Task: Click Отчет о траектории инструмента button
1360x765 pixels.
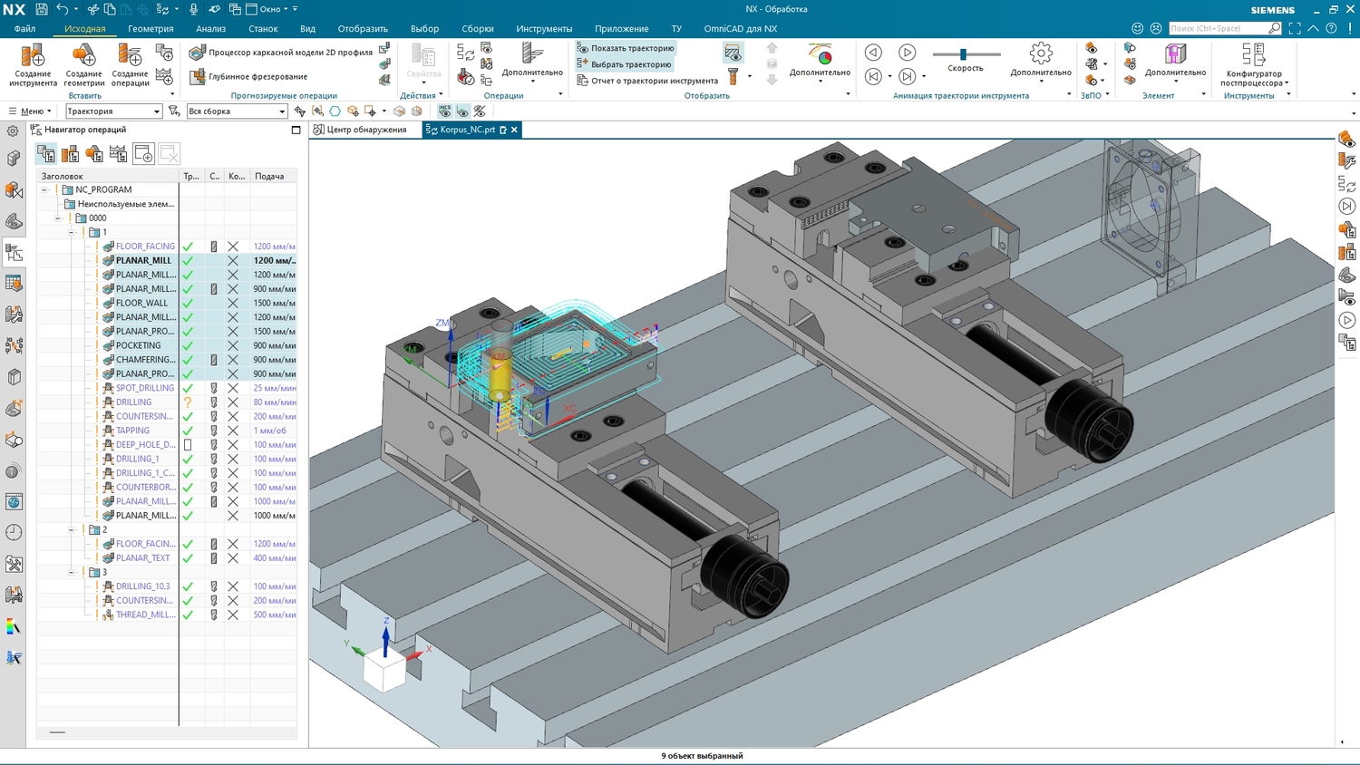Action: [647, 81]
